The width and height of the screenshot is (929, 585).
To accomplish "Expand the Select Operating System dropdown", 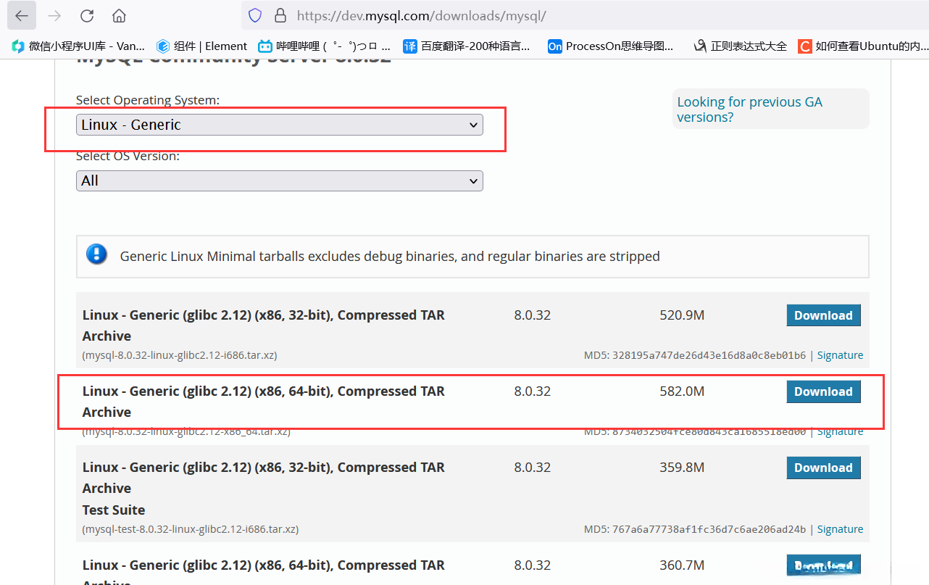I will (x=280, y=125).
